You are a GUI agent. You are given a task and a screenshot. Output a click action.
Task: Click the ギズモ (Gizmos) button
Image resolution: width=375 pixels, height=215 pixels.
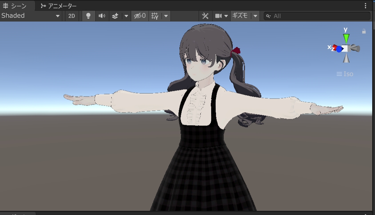point(240,16)
